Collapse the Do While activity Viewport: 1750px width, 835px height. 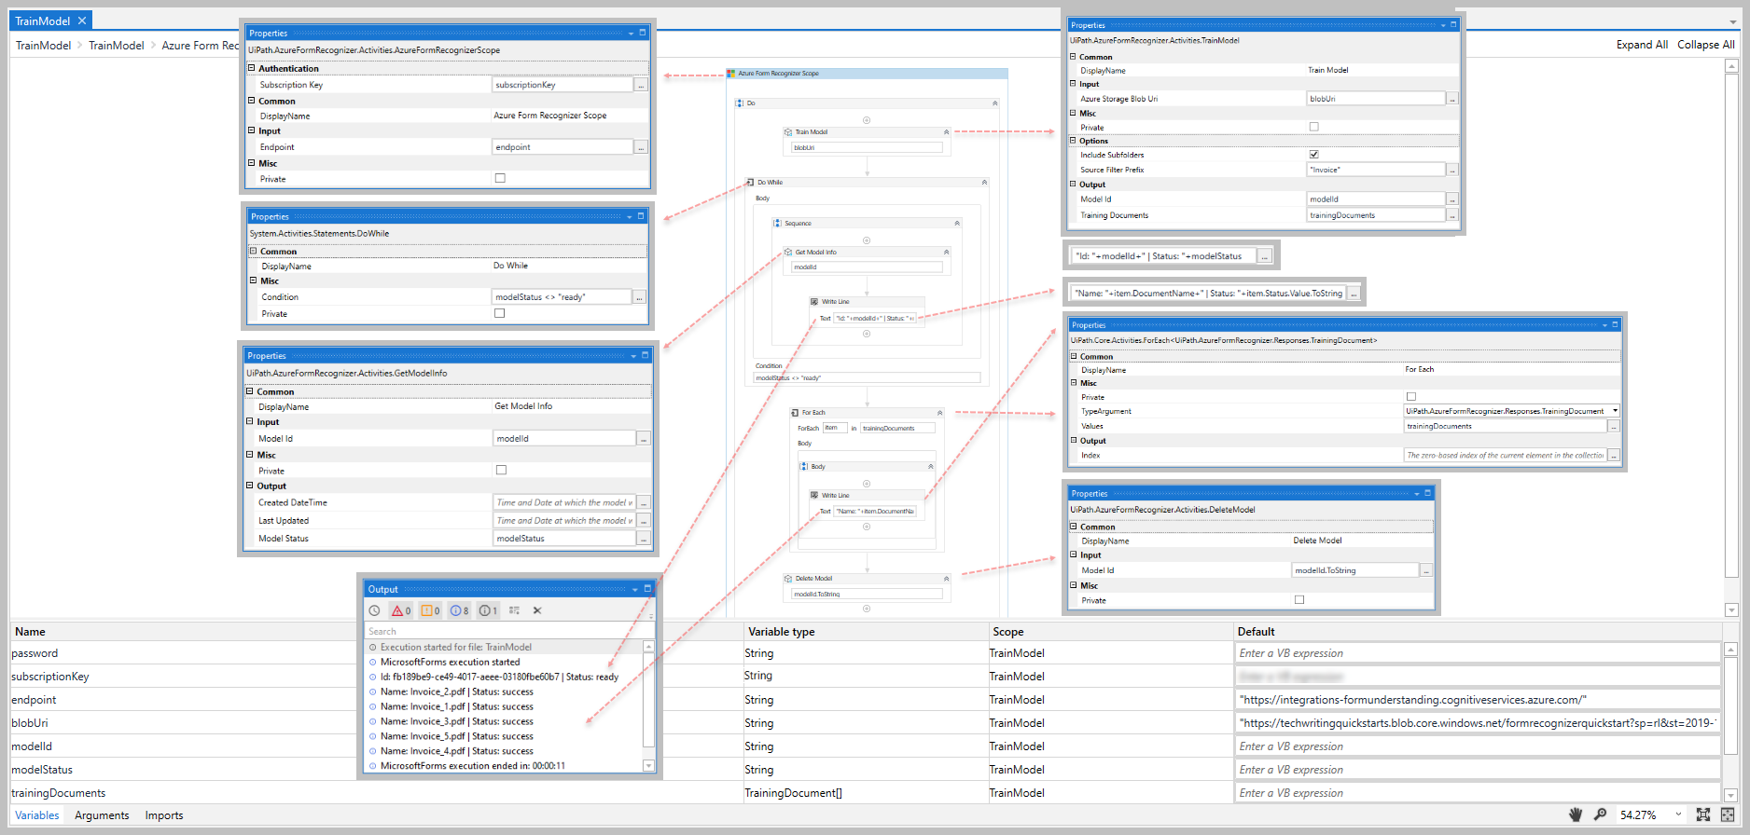[x=984, y=183]
